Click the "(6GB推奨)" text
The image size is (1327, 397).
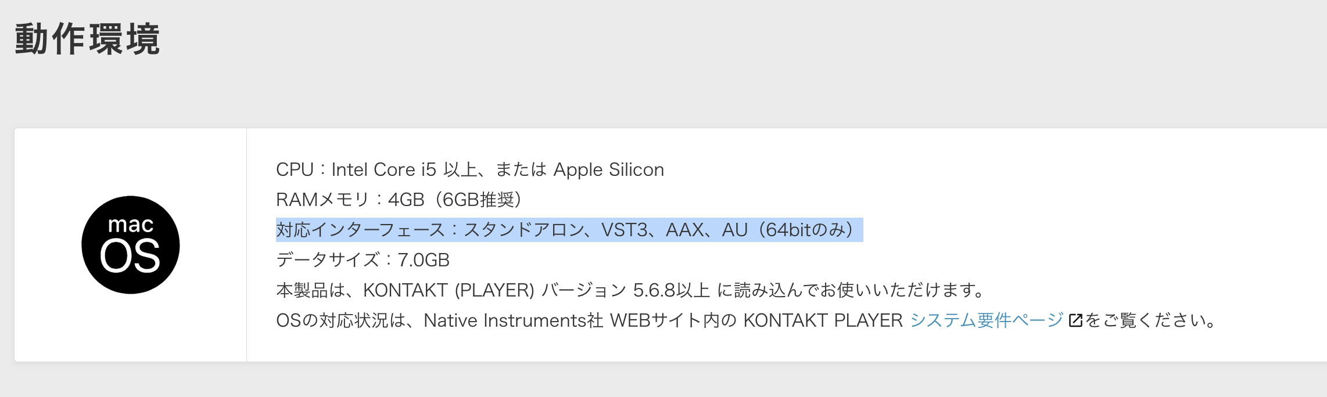pyautogui.click(x=479, y=200)
